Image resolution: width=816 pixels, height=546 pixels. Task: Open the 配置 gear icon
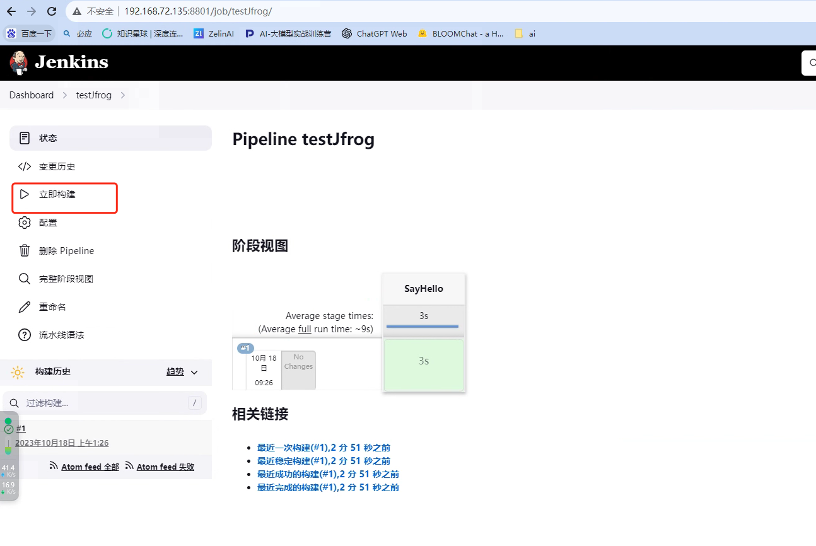(24, 222)
